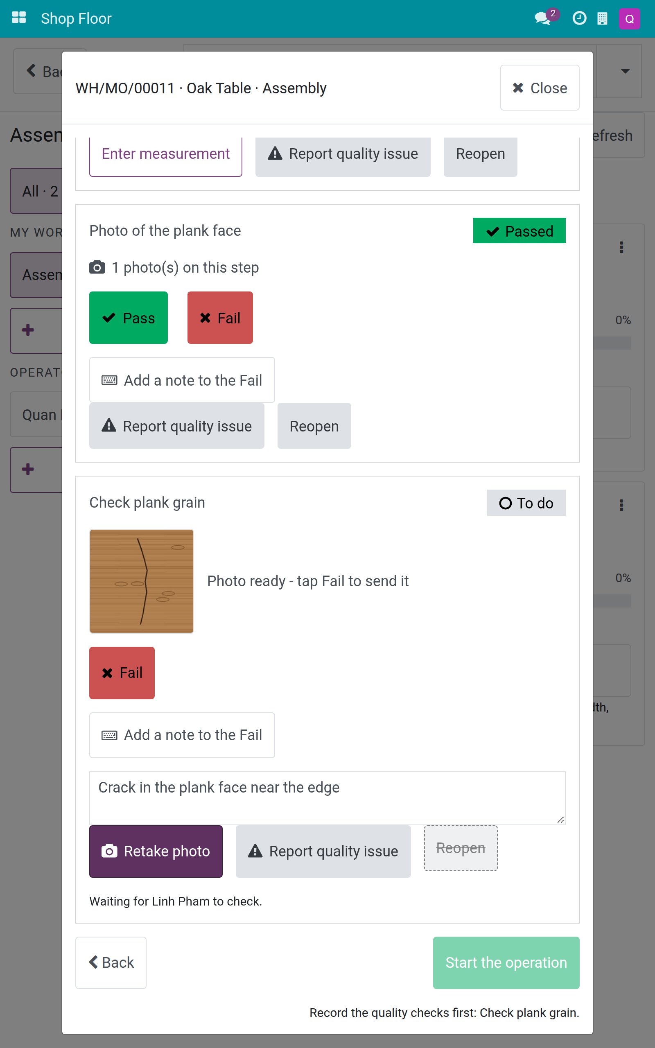Tap Fail on Check plank grain step
This screenshot has height=1048, width=655.
tap(122, 673)
